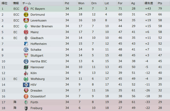This screenshot has height=111, width=170.
Task: Open the Hertha BSC team name
Action: click(39, 61)
